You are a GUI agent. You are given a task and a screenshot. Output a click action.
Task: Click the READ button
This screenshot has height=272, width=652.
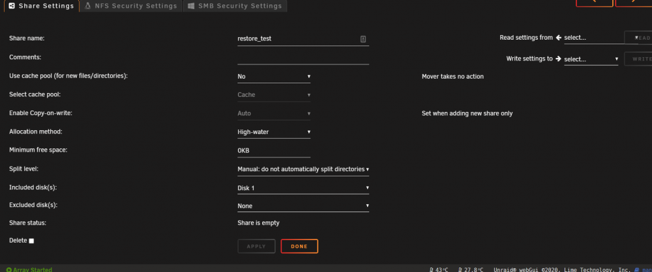coord(638,38)
